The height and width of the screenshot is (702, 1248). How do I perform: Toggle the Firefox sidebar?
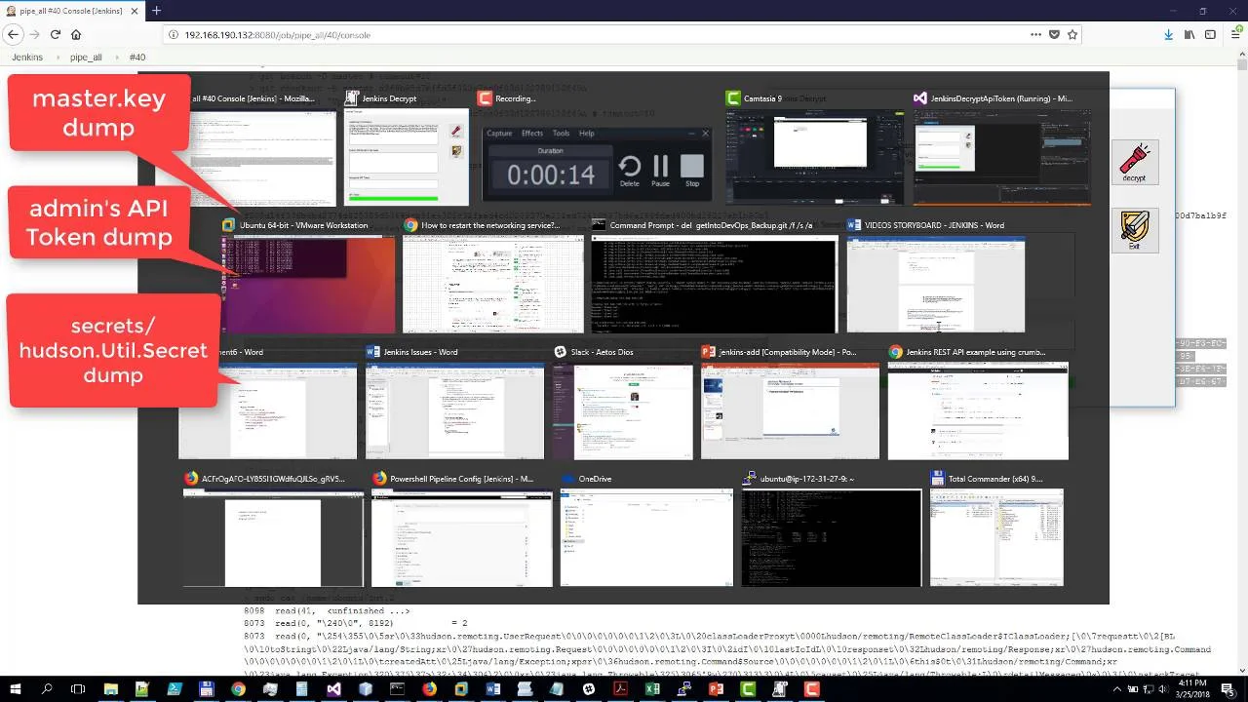click(x=1210, y=34)
